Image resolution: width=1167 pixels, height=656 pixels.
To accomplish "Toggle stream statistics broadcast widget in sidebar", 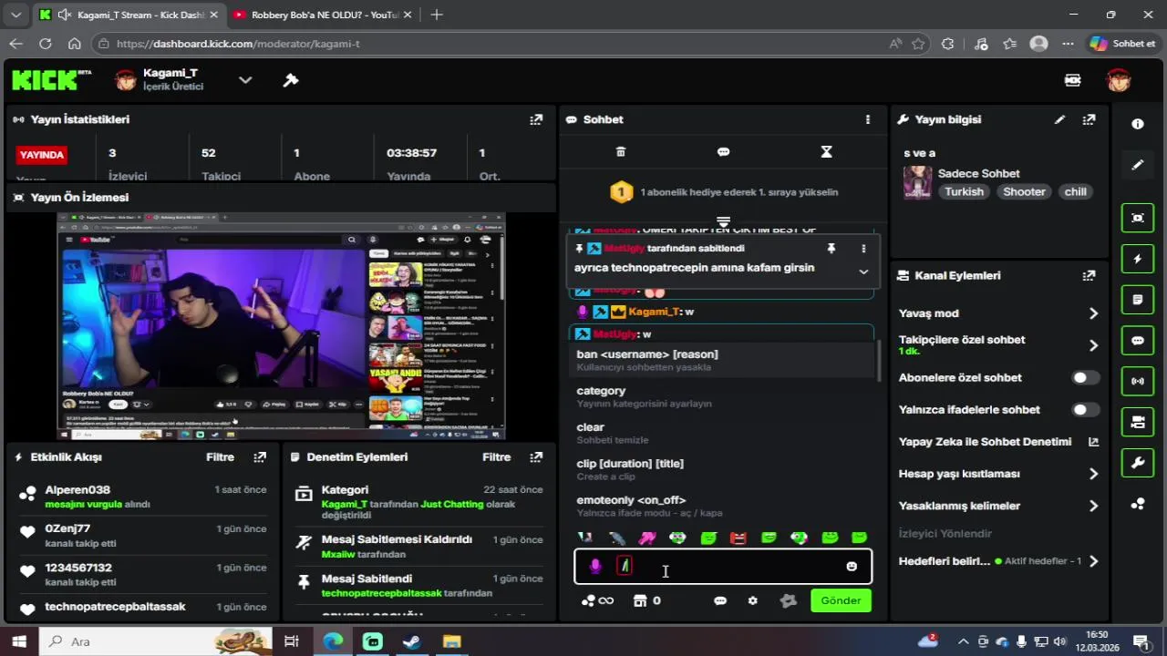I will (1138, 381).
